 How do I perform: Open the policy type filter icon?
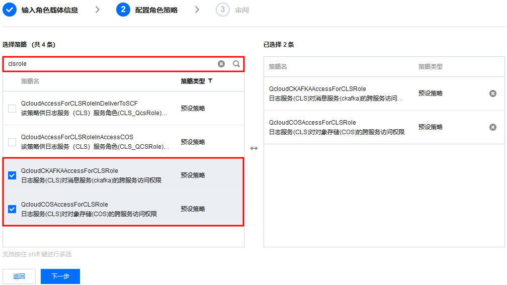(210, 81)
